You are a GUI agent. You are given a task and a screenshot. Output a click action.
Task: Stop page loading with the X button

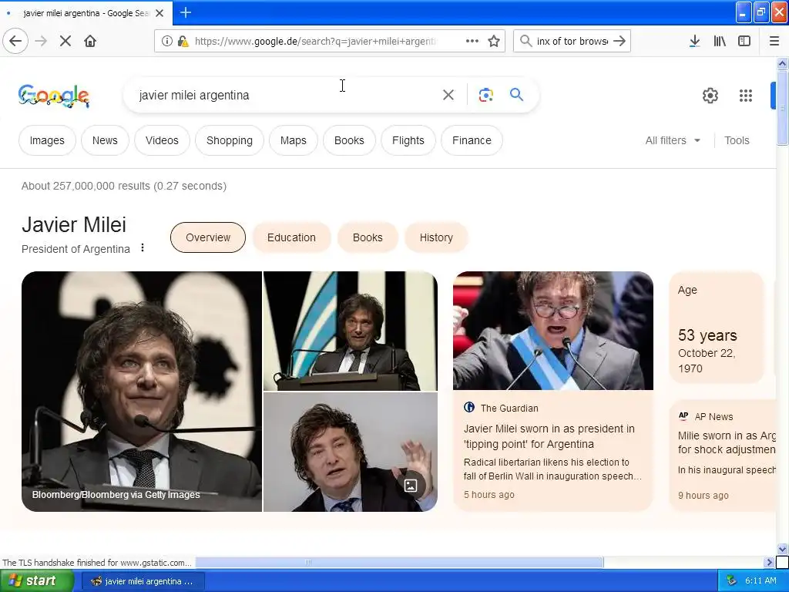coord(65,41)
